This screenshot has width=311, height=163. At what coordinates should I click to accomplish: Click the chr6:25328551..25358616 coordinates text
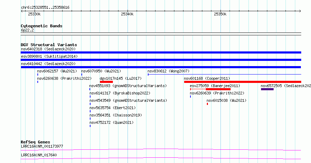pos(45,8)
